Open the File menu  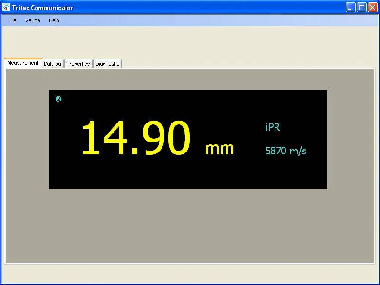pos(12,20)
